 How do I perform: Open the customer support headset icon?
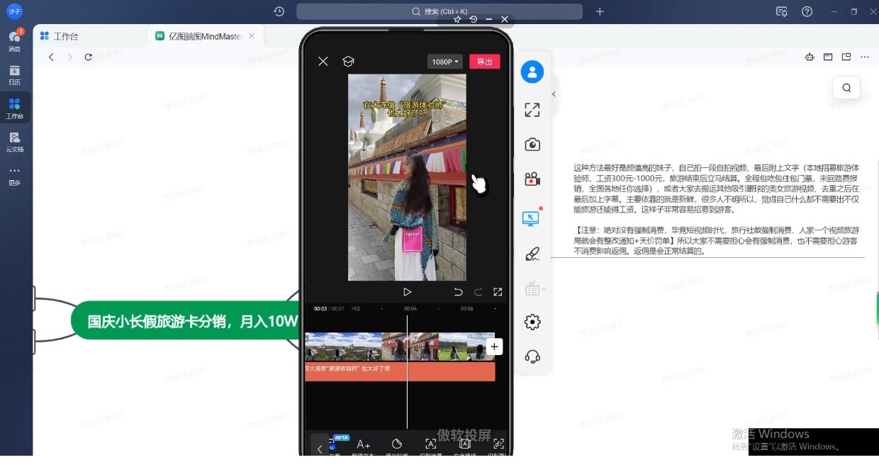pyautogui.click(x=532, y=356)
